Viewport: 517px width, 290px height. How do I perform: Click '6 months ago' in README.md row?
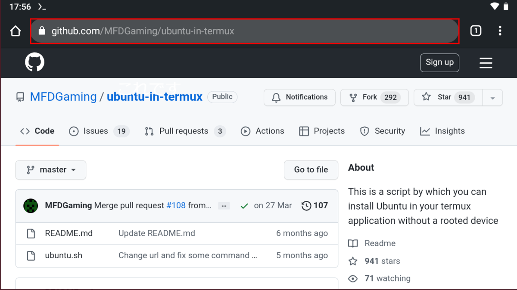[x=302, y=234]
